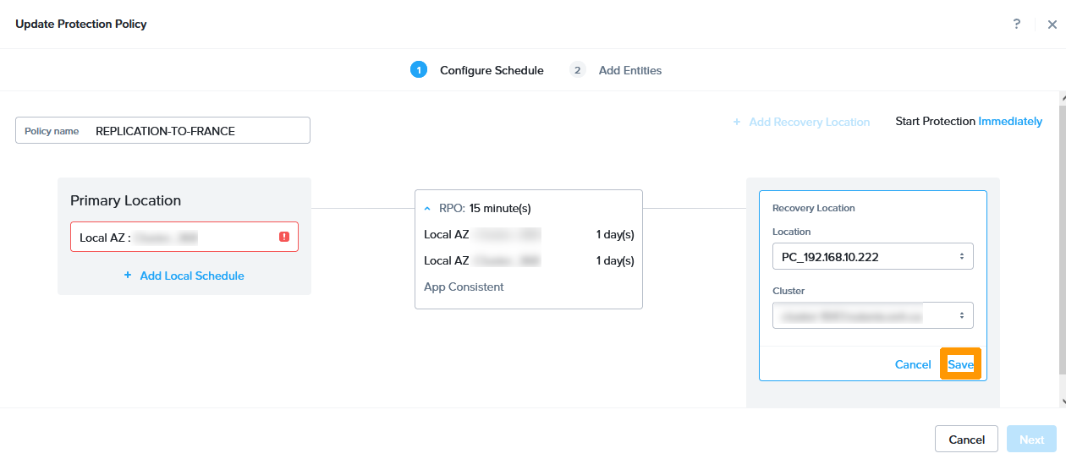Click the step 2 circle icon
The width and height of the screenshot is (1066, 459).
tap(578, 70)
